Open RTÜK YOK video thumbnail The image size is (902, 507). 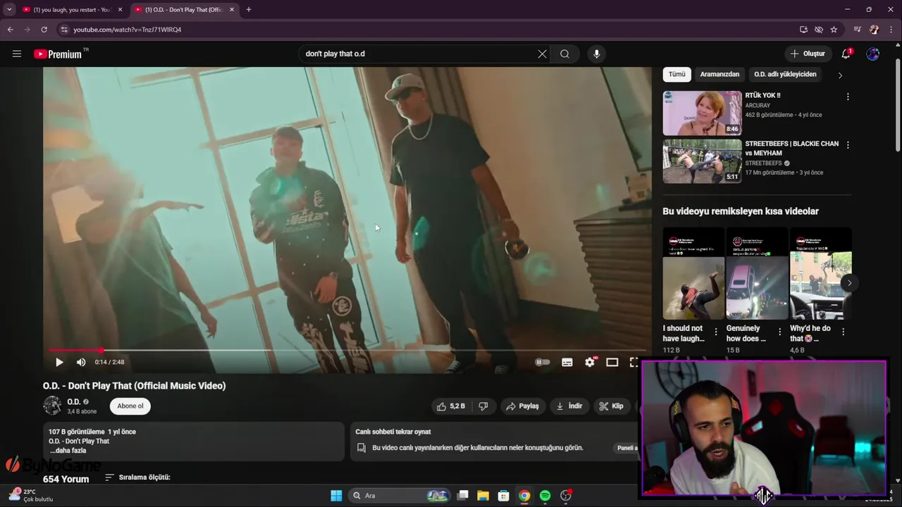702,113
